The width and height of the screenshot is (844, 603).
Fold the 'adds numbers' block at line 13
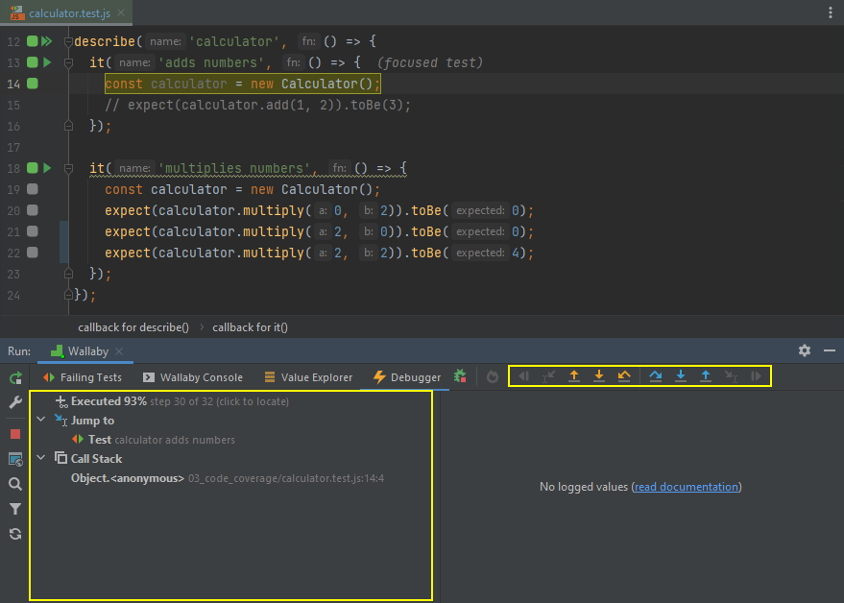(x=68, y=62)
